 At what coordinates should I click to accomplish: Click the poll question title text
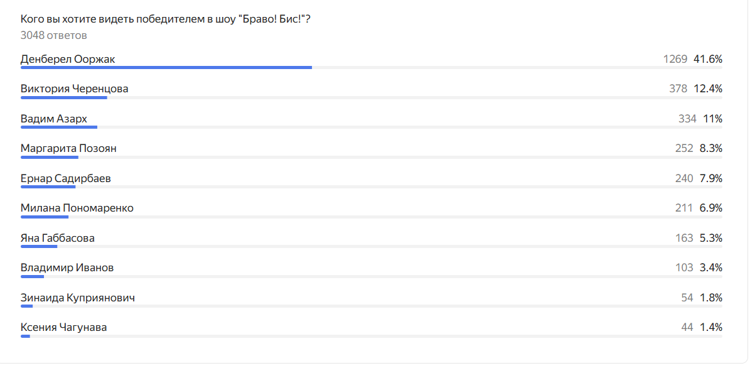point(166,19)
